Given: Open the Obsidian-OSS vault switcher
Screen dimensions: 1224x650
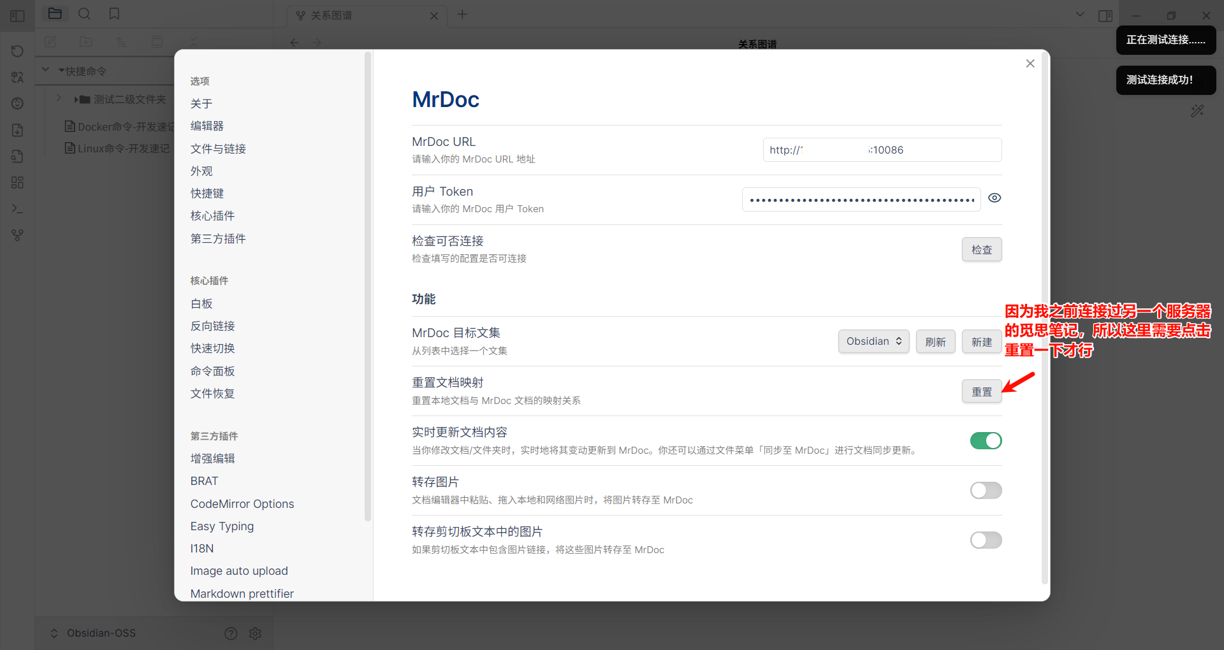Looking at the screenshot, I should [93, 633].
